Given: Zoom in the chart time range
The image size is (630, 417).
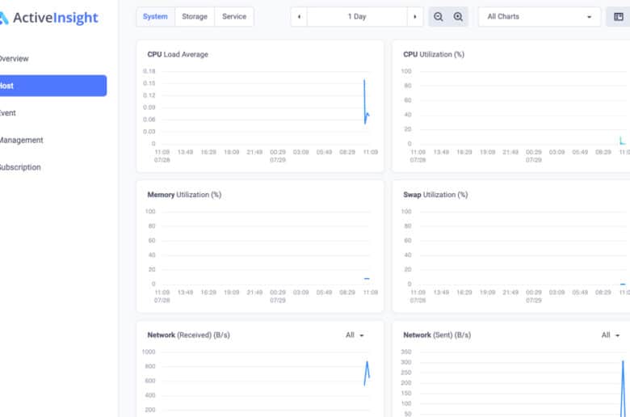Looking at the screenshot, I should [458, 17].
